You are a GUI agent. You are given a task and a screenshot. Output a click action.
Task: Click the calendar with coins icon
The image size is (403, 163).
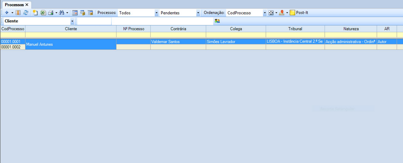pyautogui.click(x=90, y=13)
